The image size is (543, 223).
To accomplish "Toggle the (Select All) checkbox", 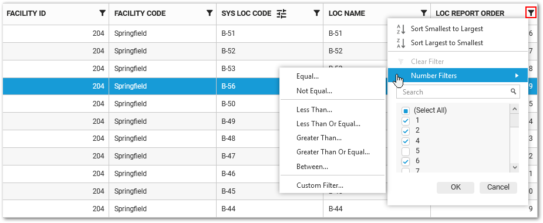I will click(x=406, y=111).
